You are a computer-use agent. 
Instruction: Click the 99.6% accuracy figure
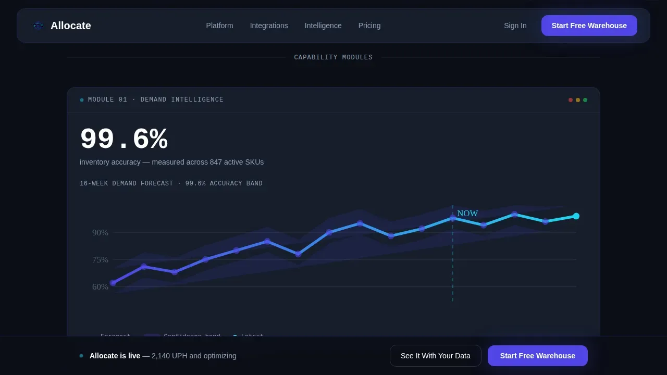(x=124, y=139)
